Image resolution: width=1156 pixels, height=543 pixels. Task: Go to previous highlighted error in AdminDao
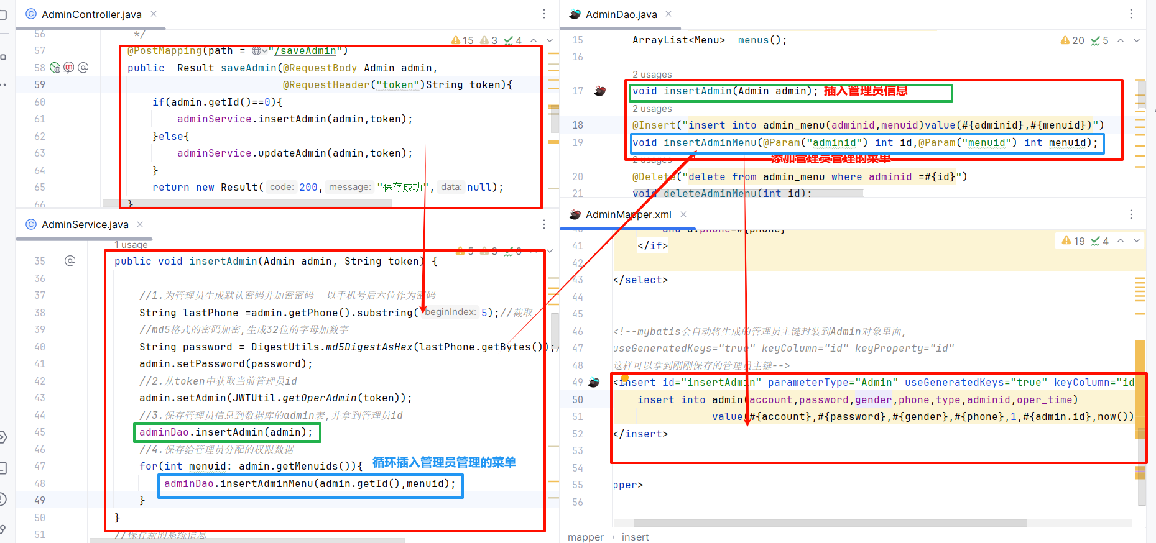tap(1121, 40)
